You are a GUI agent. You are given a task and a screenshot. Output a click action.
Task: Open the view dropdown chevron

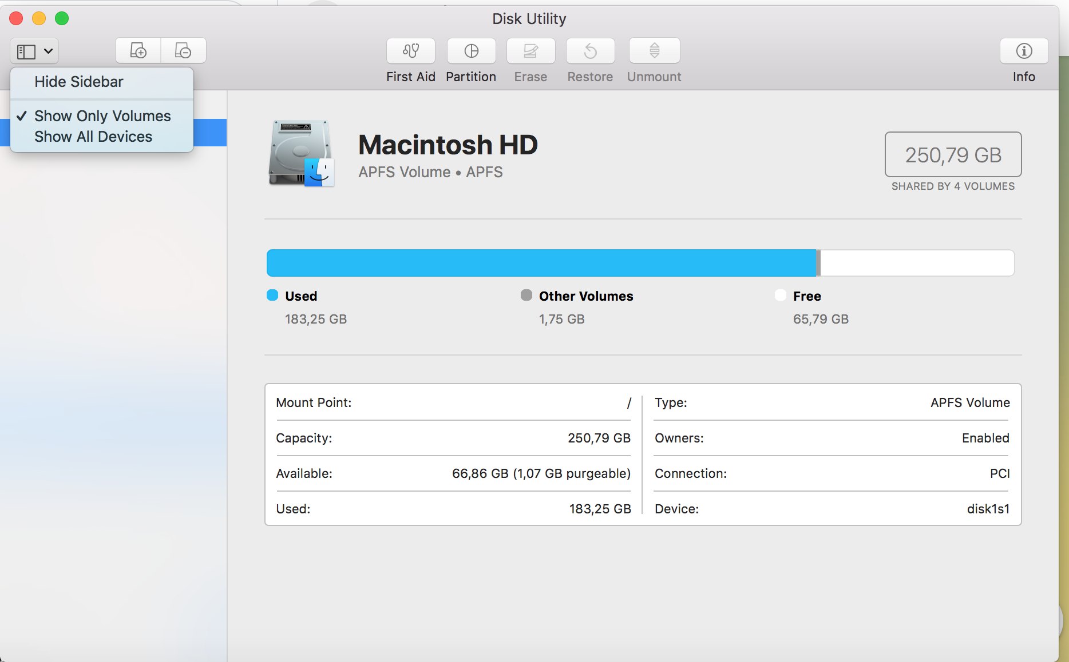point(49,51)
